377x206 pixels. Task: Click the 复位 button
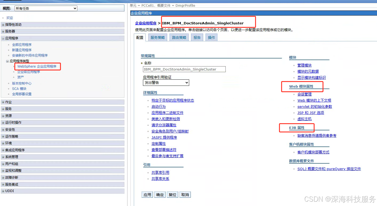(x=173, y=195)
